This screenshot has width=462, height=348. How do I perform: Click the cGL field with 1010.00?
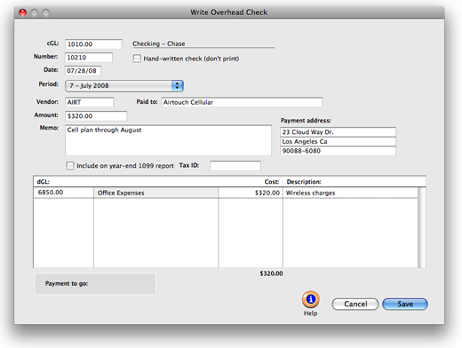pyautogui.click(x=93, y=44)
